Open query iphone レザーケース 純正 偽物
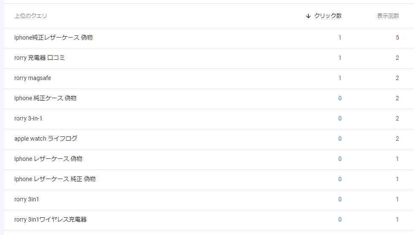Screen dimensions: 414x235 [55, 179]
